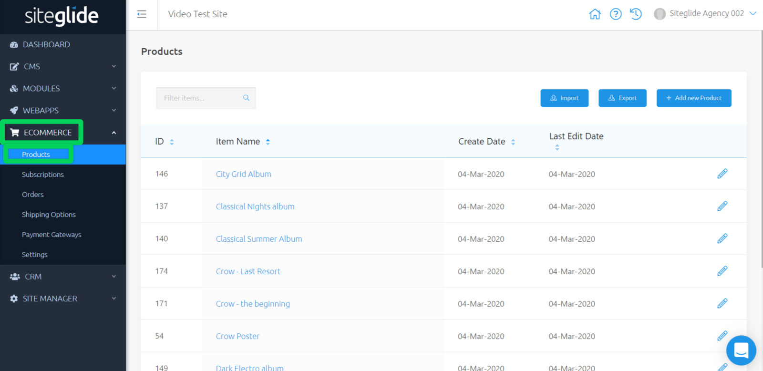Open the chat support bubble
Viewport: 763px width, 371px height.
(x=741, y=350)
